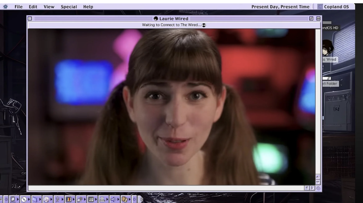Expand the speaker volume module arrow
The image size is (363, 203).
click(x=118, y=199)
